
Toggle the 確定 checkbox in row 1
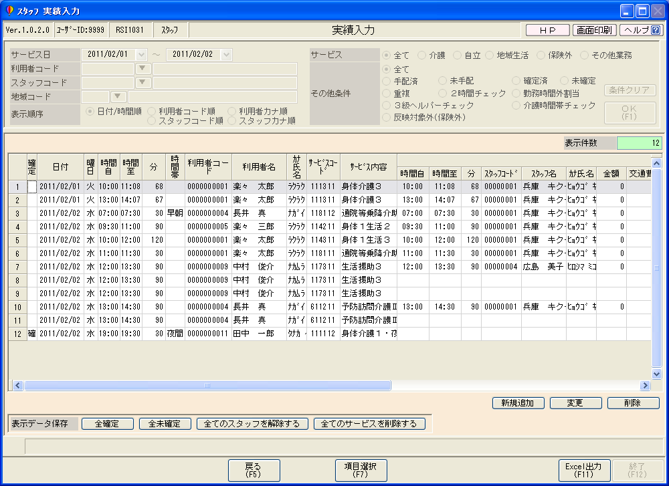point(32,187)
